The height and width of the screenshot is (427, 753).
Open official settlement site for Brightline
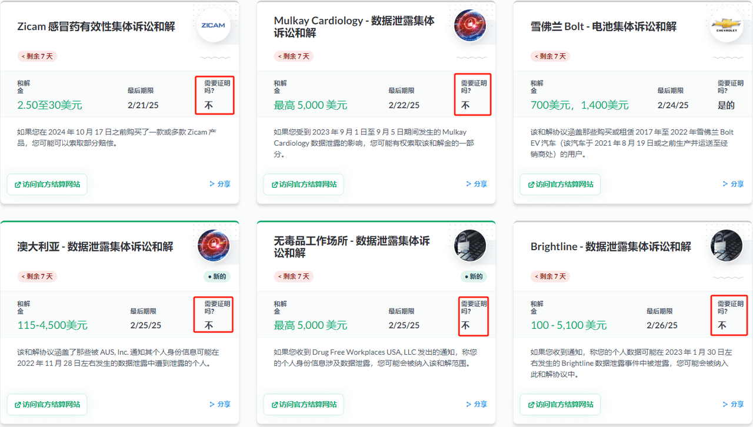[560, 405]
